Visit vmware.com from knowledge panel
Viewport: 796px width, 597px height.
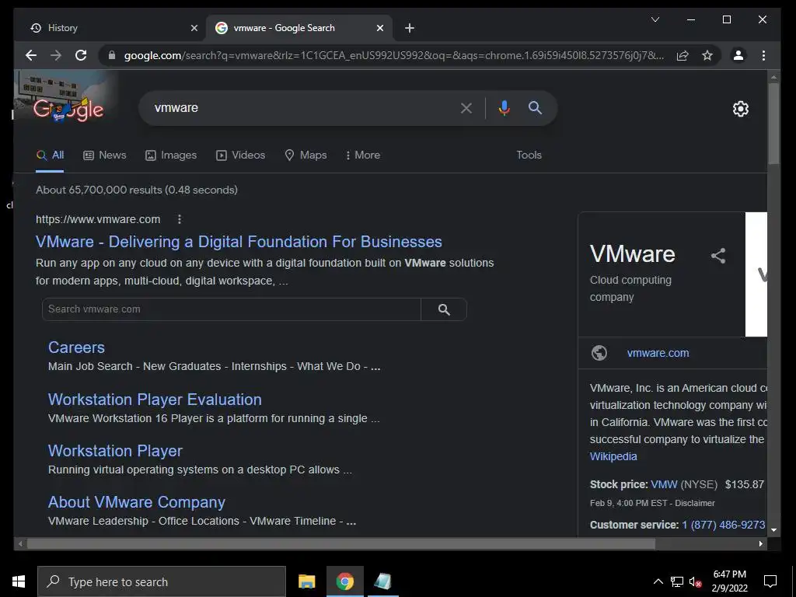pyautogui.click(x=658, y=353)
